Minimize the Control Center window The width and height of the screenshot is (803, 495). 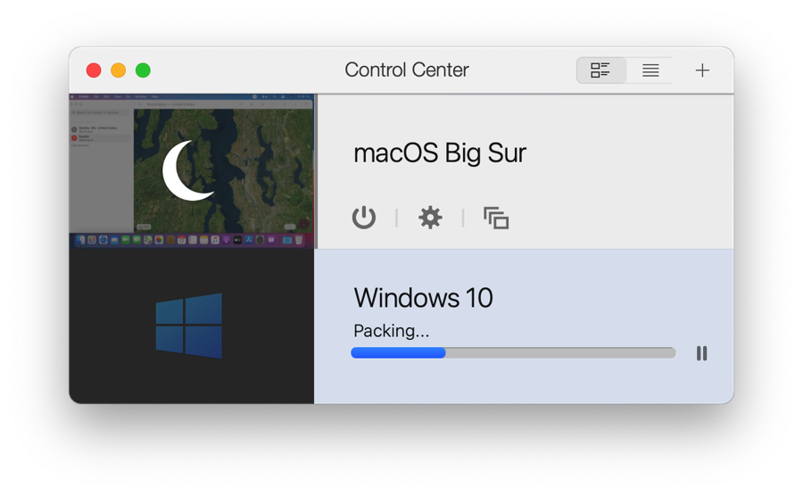119,70
